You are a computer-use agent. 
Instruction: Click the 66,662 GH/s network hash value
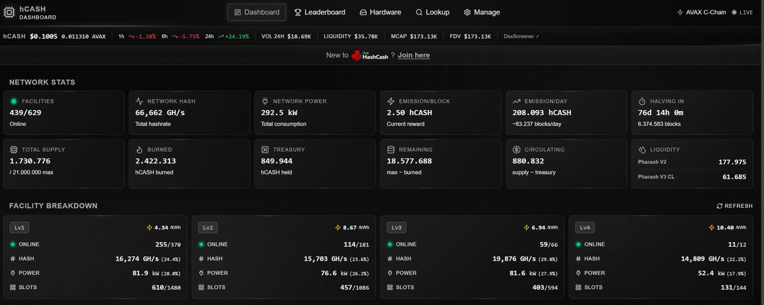[x=160, y=112]
